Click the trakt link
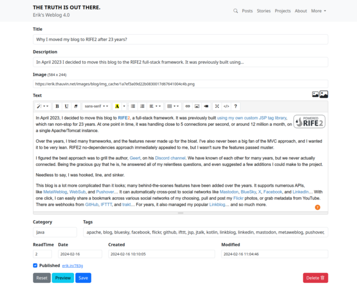 (126, 205)
